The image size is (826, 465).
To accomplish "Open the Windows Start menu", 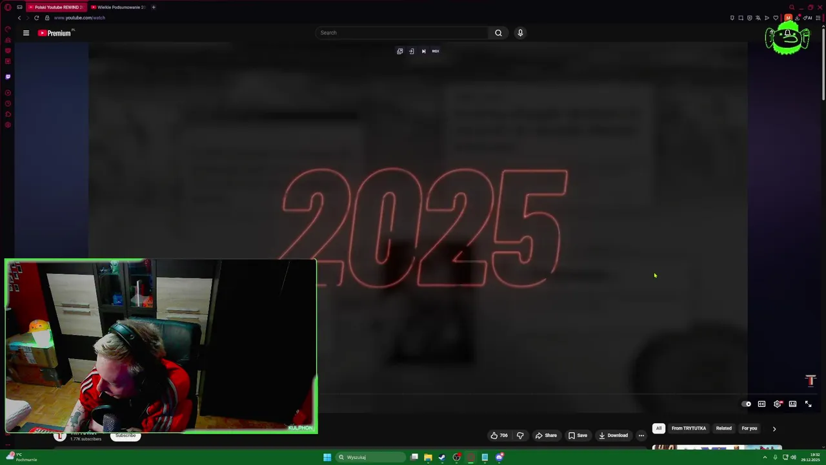I will click(x=327, y=457).
